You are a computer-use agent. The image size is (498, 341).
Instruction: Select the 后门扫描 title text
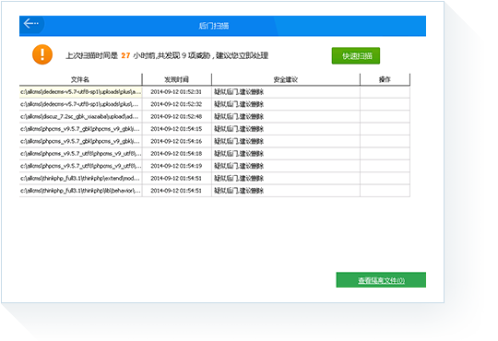tap(214, 26)
